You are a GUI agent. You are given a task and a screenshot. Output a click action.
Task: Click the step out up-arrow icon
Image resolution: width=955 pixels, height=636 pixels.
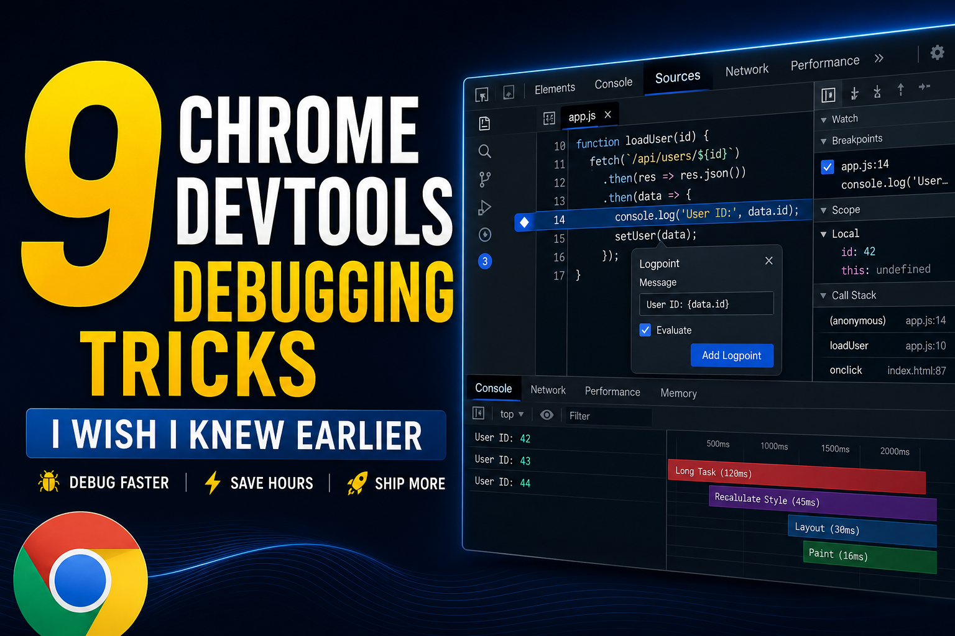900,89
